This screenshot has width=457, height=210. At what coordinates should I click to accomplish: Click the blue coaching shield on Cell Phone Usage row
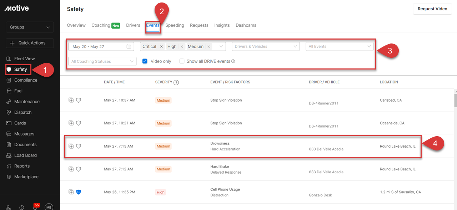coord(79,192)
